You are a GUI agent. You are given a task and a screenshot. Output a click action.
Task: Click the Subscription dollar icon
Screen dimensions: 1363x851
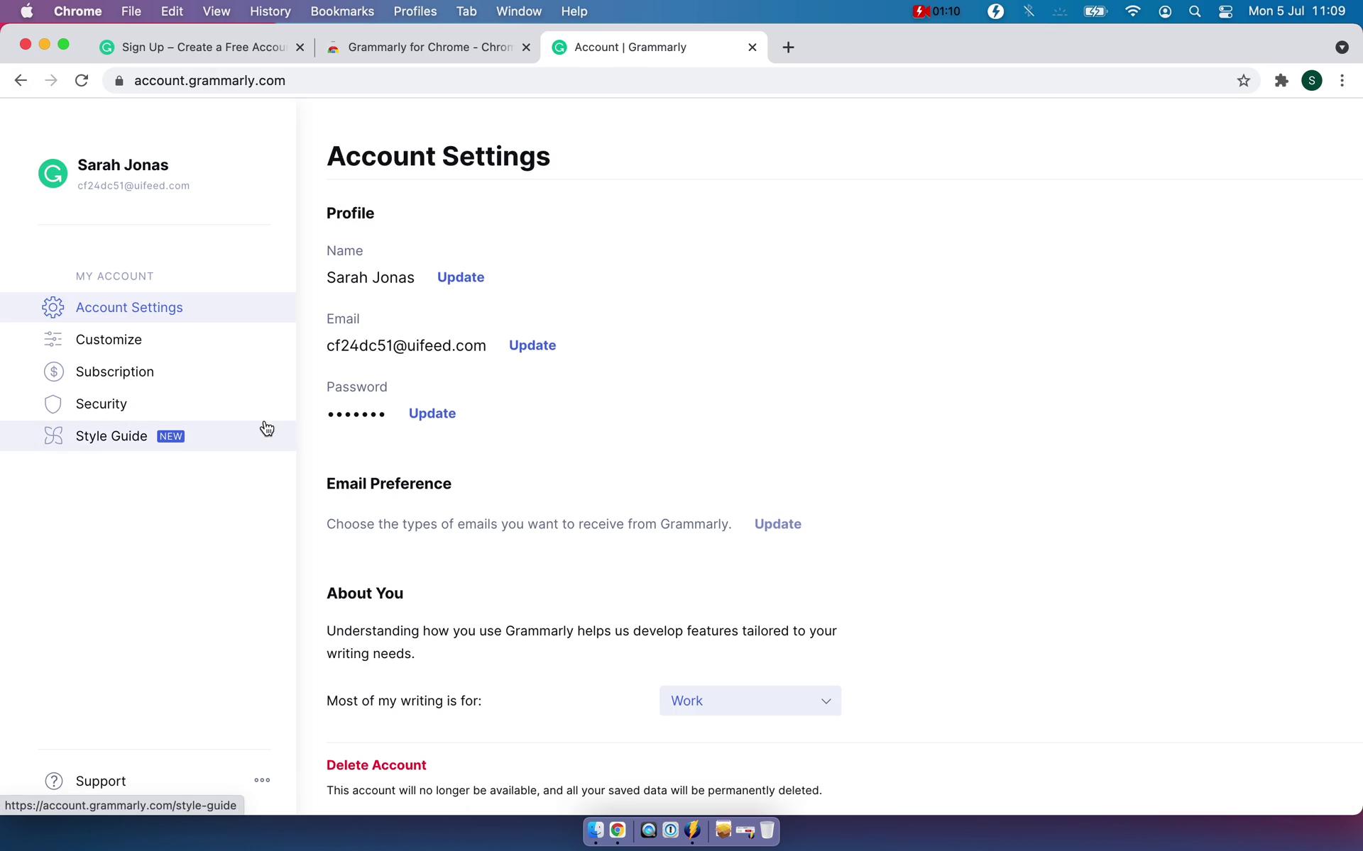pos(53,372)
